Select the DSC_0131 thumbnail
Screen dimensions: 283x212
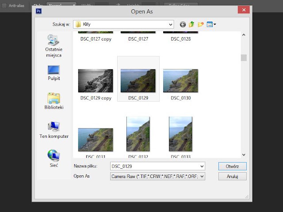pyautogui.click(x=96, y=140)
